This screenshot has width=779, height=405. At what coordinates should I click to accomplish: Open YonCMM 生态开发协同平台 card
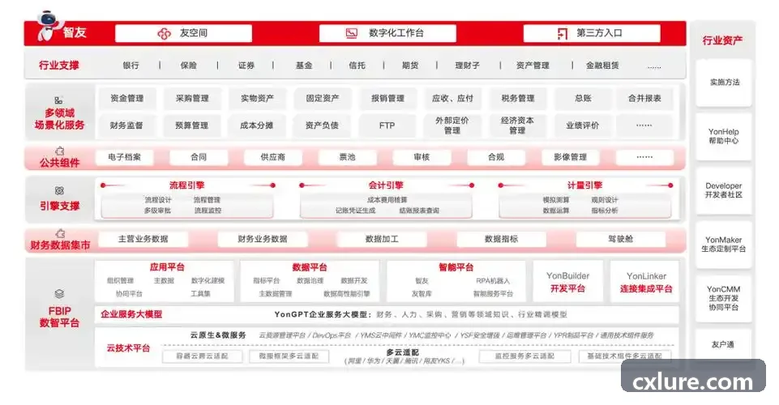723,298
